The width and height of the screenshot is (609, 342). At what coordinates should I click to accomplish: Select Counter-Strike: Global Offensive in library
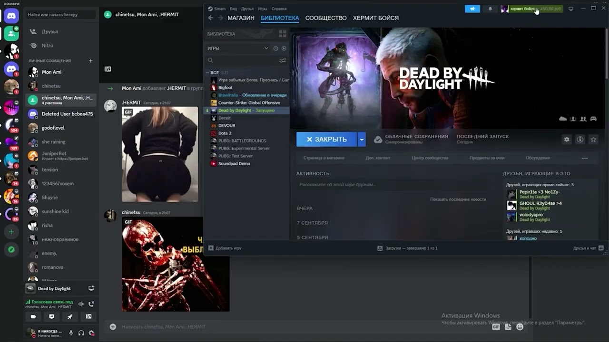coord(247,103)
